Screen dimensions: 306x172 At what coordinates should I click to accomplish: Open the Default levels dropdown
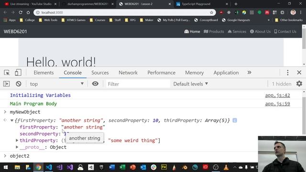click(x=191, y=84)
